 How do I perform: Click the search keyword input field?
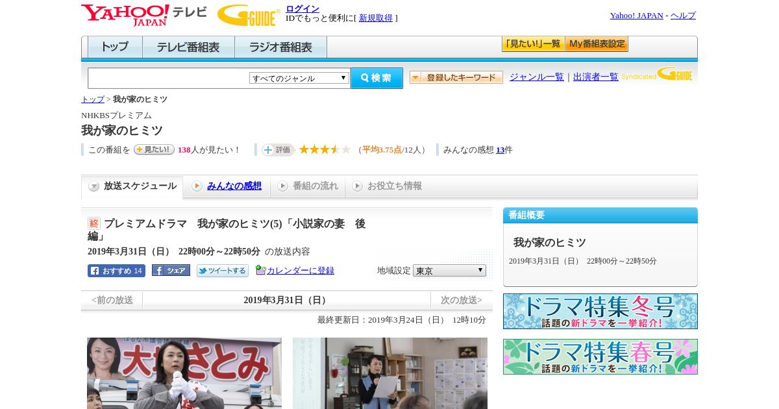[169, 78]
